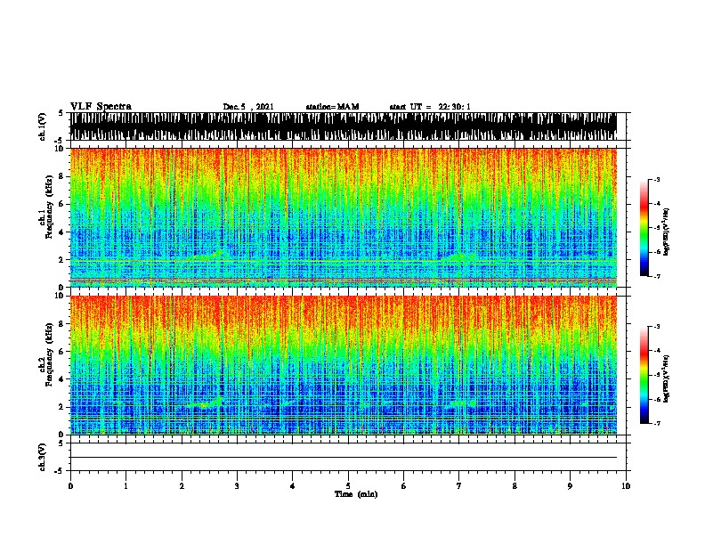Click the "ch.3(V)" axis label

point(43,458)
